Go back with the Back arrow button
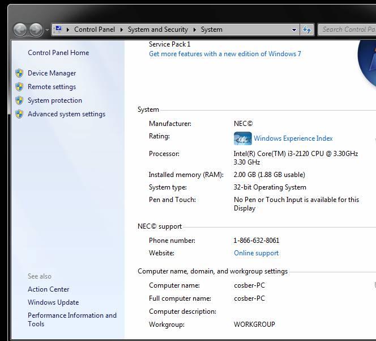Viewport: 376px width, 341px height. [20, 30]
